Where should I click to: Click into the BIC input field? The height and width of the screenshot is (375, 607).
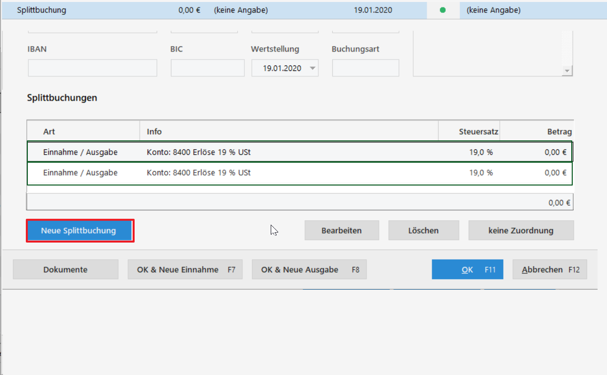[x=208, y=68]
